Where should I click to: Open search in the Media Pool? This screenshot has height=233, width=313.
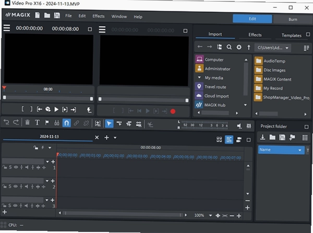229,47
